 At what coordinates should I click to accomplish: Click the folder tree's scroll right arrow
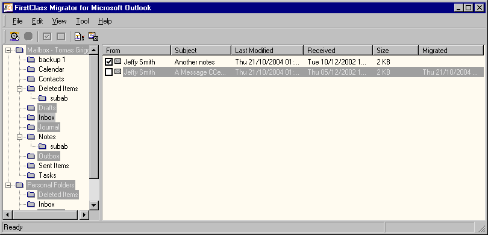pyautogui.click(x=84, y=215)
